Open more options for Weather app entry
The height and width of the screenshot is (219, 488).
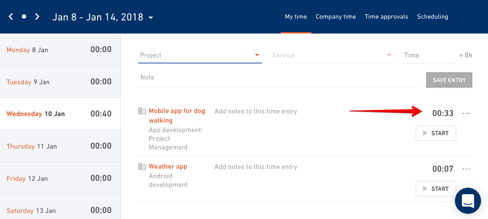(466, 169)
